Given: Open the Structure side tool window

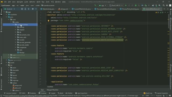Looking at the screenshot, I should pos(1,60).
